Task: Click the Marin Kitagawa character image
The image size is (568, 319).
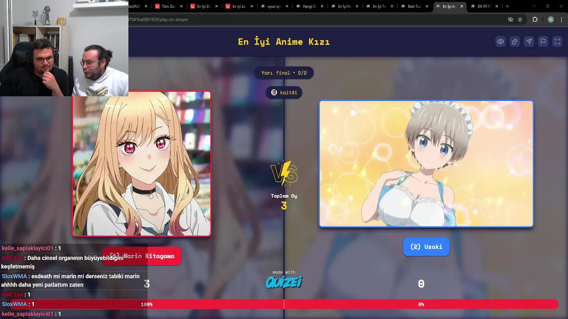Action: click(142, 164)
